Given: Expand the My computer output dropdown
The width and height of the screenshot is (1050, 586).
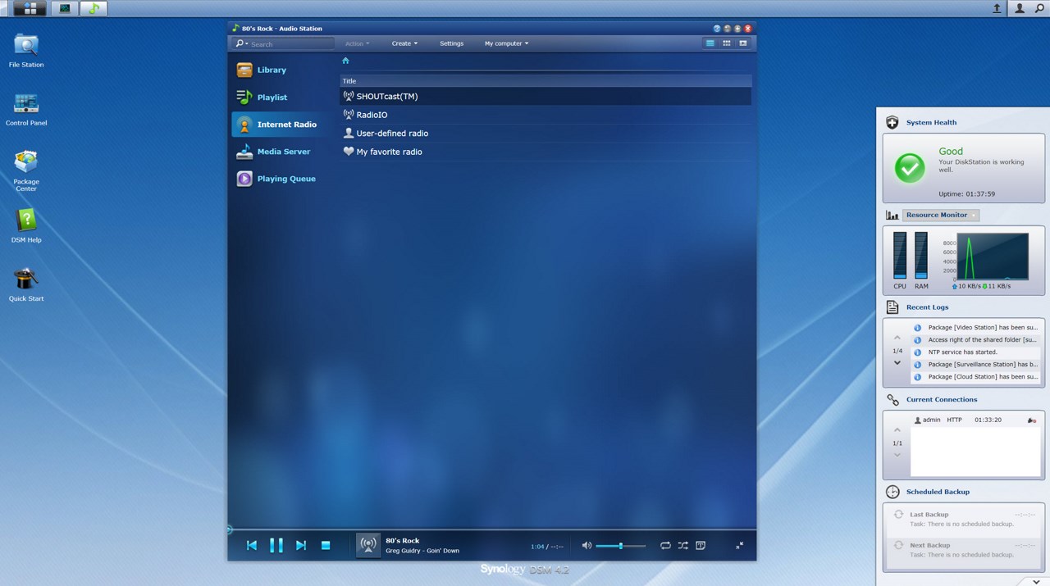Looking at the screenshot, I should click(x=506, y=43).
